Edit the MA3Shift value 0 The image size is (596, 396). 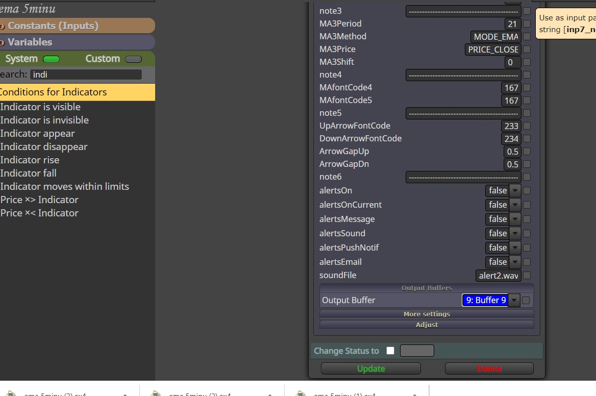pos(513,62)
